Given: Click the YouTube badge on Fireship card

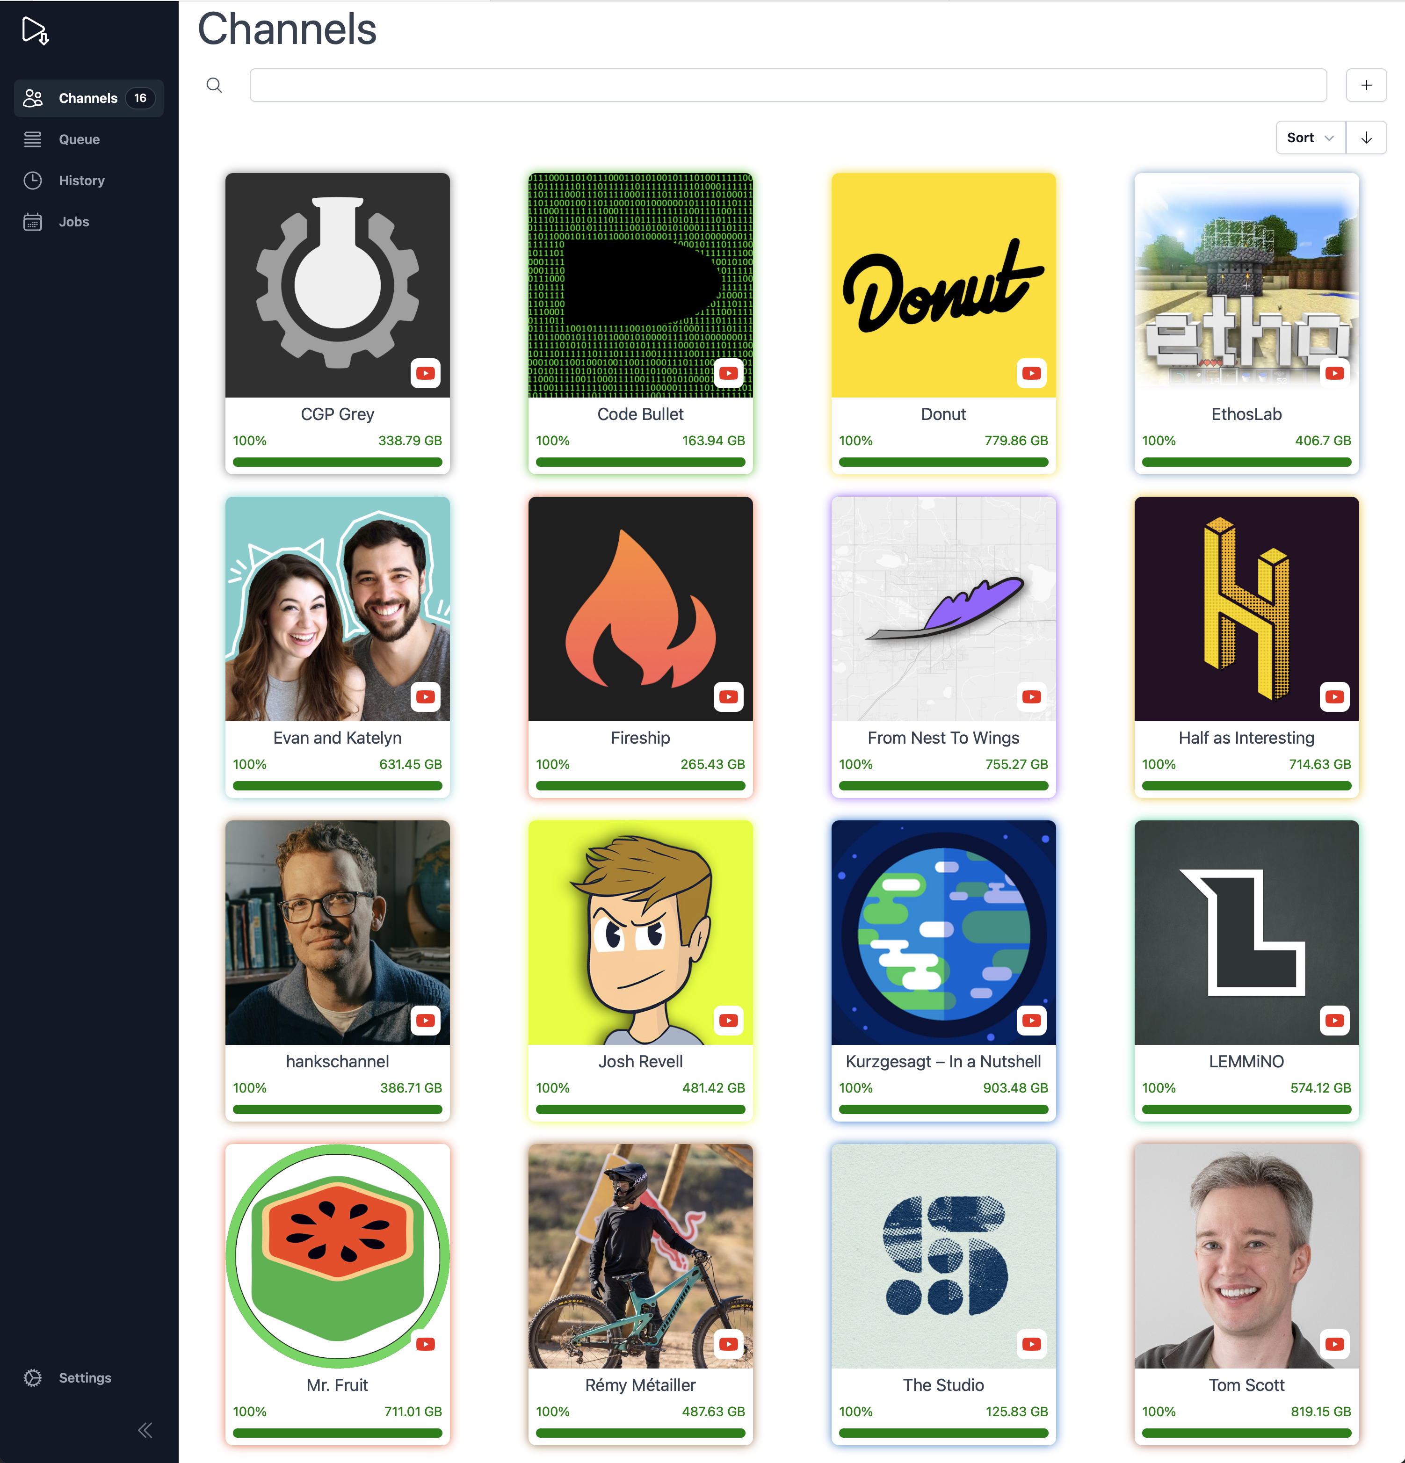Looking at the screenshot, I should pyautogui.click(x=728, y=696).
